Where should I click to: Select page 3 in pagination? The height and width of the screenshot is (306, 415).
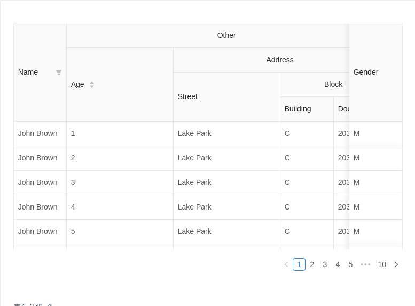pyautogui.click(x=325, y=264)
